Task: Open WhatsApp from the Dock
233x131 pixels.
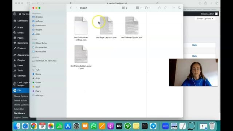Action: 94,126
